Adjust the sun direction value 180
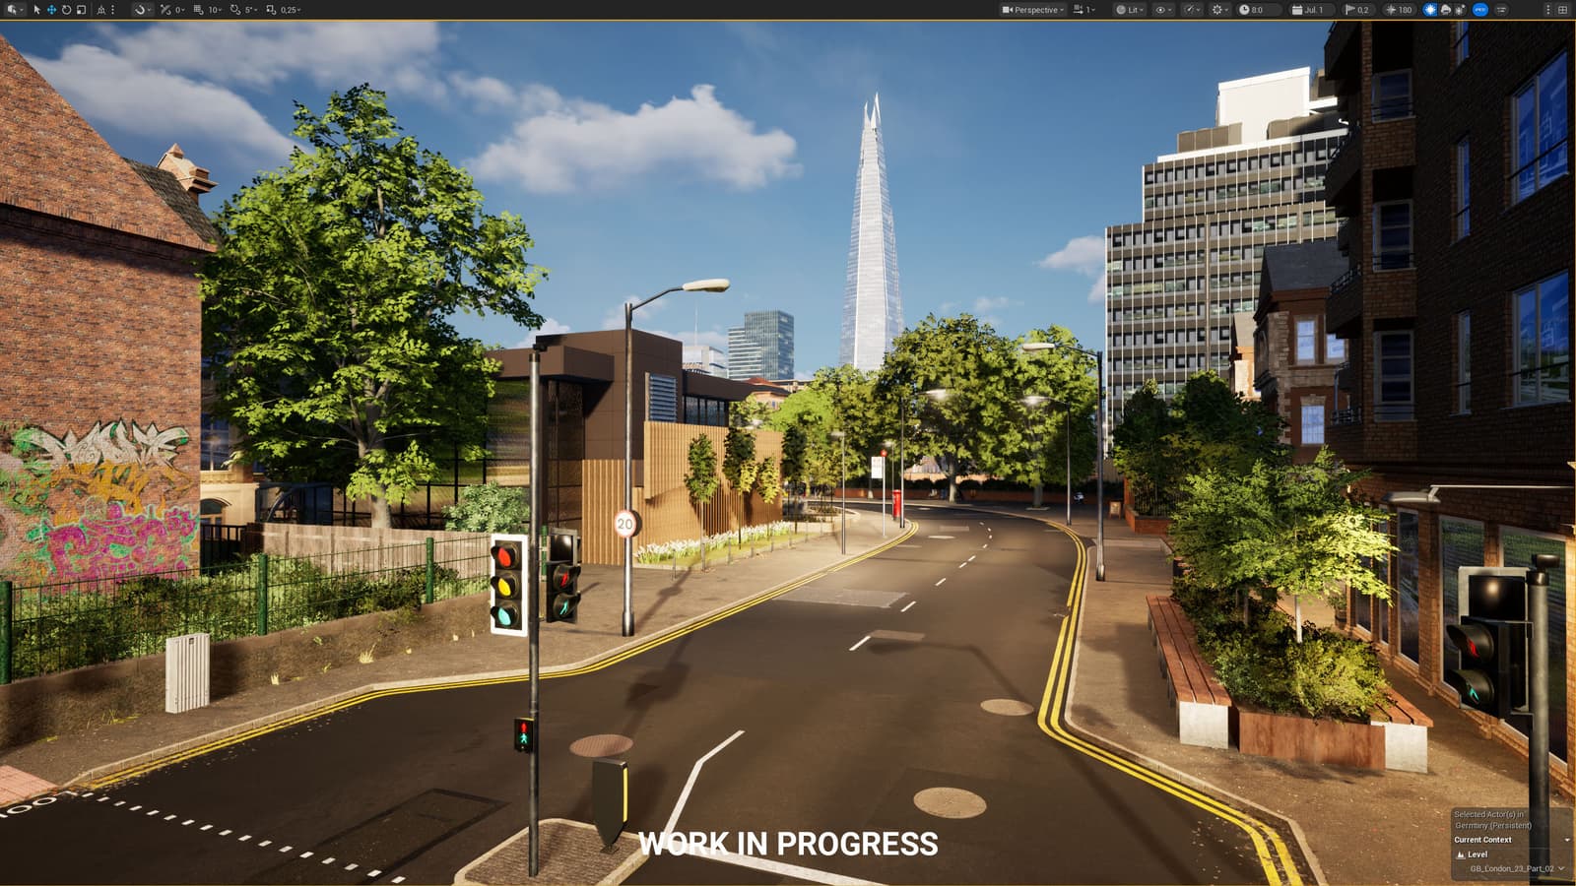 pos(1399,10)
